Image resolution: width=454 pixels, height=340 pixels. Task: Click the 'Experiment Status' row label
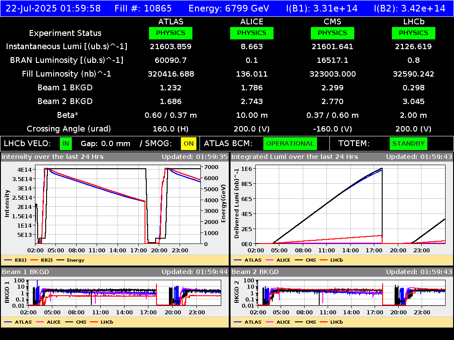pos(65,33)
